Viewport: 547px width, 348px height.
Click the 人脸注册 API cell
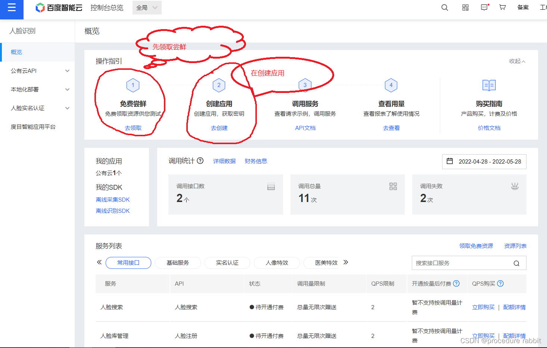(x=186, y=336)
